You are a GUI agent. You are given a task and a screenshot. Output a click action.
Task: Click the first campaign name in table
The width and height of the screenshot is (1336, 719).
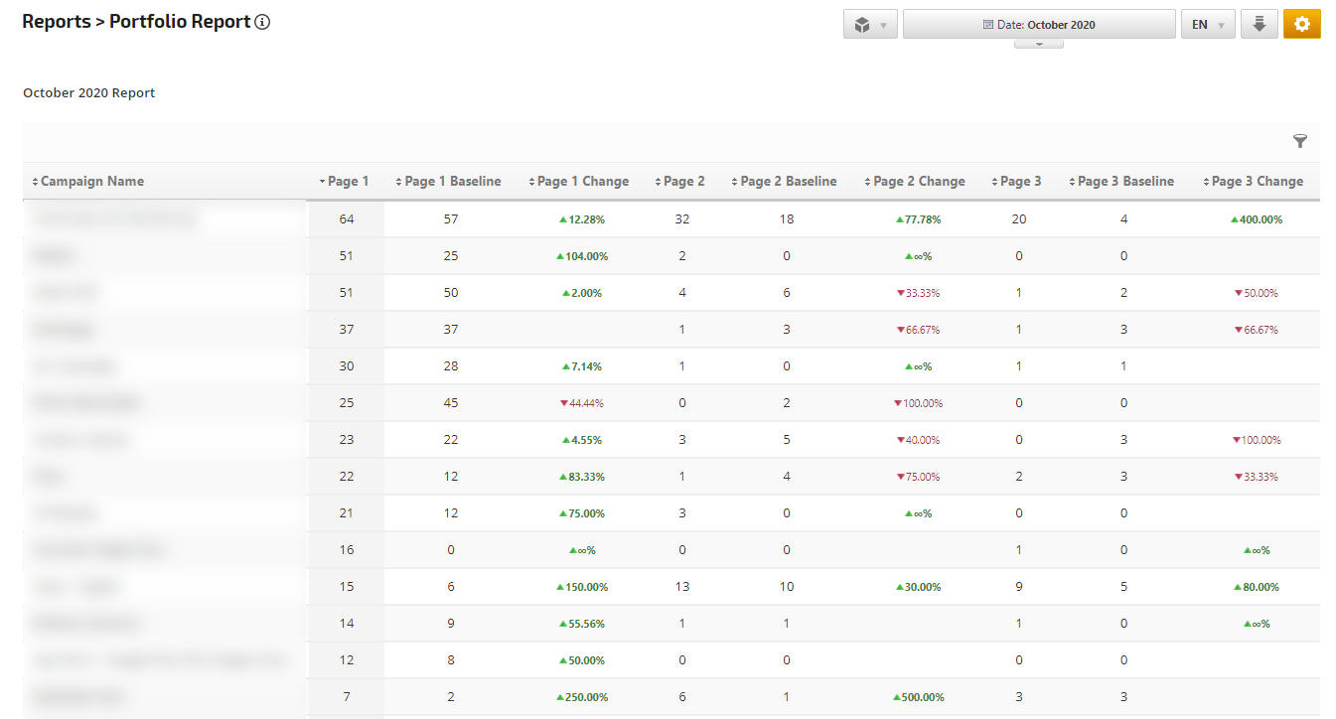click(x=114, y=219)
